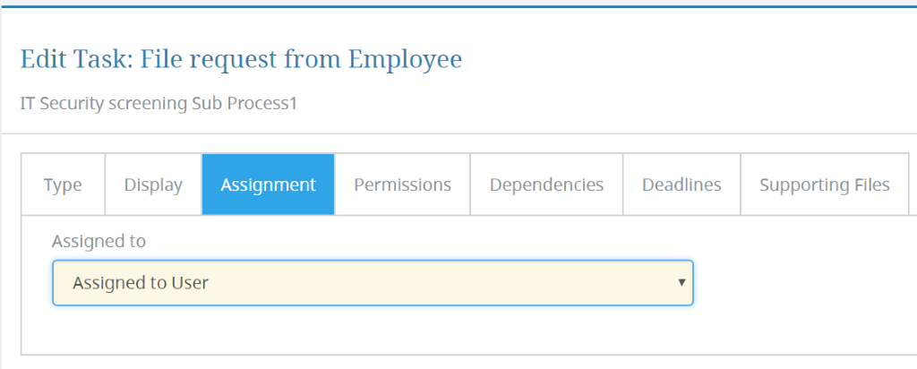Open the Supporting Files tab
Screen dimensions: 917x369
point(825,184)
